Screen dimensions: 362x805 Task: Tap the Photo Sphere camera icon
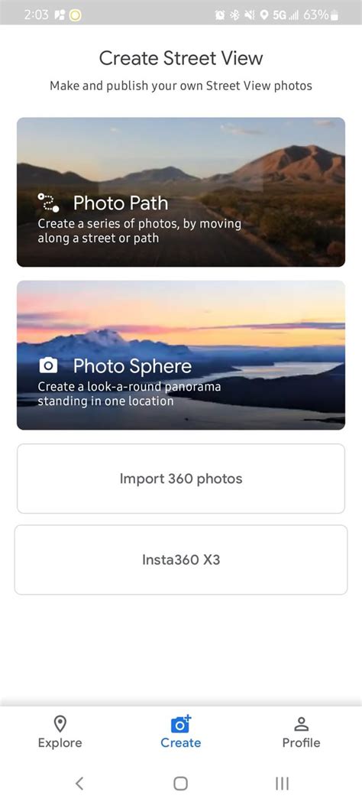(x=48, y=365)
